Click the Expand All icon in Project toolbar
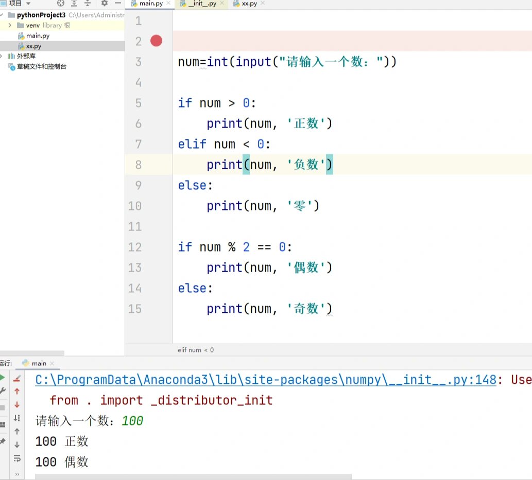Screen dimensions: 532x480 pyautogui.click(x=74, y=4)
